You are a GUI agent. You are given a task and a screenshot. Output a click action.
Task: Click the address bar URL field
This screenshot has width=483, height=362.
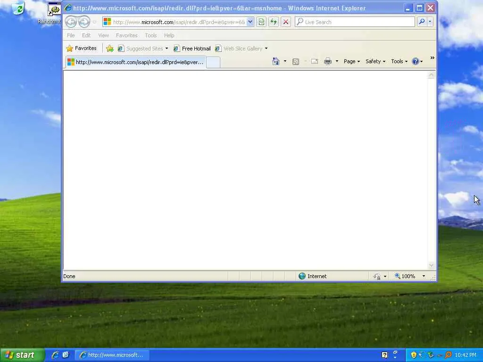point(179,22)
